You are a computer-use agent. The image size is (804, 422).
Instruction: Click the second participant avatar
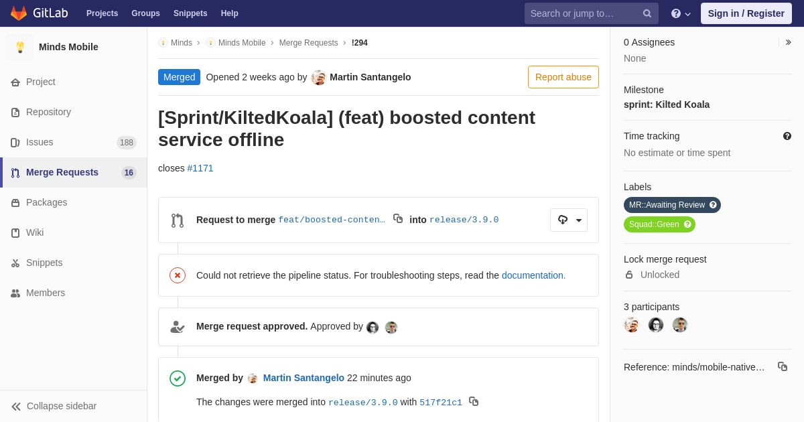pyautogui.click(x=656, y=325)
